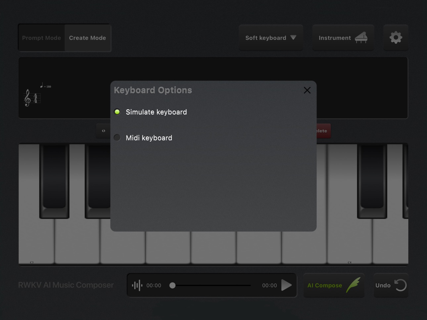The image size is (427, 320).
Task: Start playback with the play triangle
Action: pyautogui.click(x=287, y=285)
